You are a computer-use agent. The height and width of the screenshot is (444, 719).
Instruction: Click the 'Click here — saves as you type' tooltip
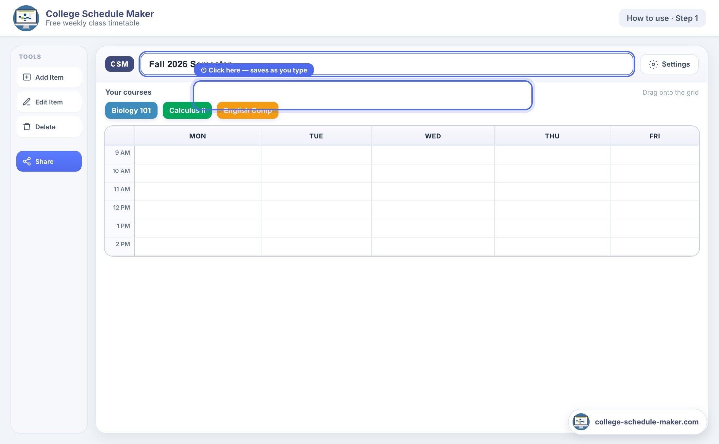click(254, 70)
